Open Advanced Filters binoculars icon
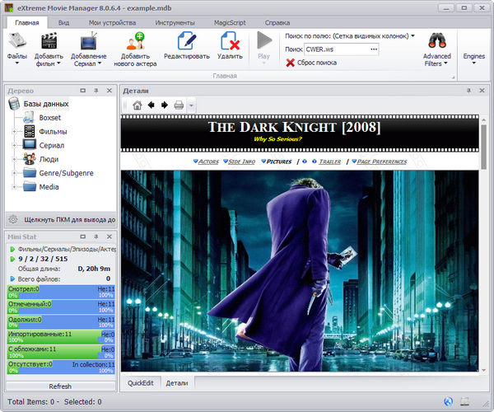Image resolution: width=494 pixels, height=412 pixels. coord(437,40)
